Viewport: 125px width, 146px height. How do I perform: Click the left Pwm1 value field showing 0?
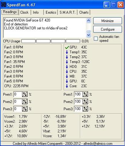coord(18,95)
